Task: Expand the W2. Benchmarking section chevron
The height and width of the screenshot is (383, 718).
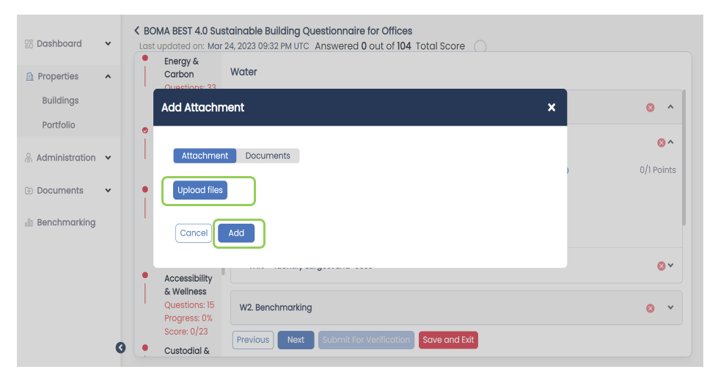Action: pyautogui.click(x=670, y=308)
